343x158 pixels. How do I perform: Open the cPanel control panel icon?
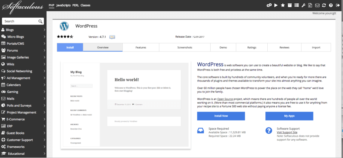pyautogui.click(x=269, y=5)
